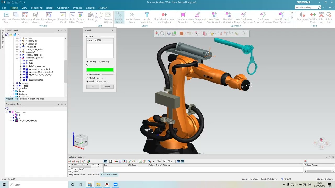Open the Logical Collections Tree tab
This screenshot has height=188, width=335.
coord(32,99)
